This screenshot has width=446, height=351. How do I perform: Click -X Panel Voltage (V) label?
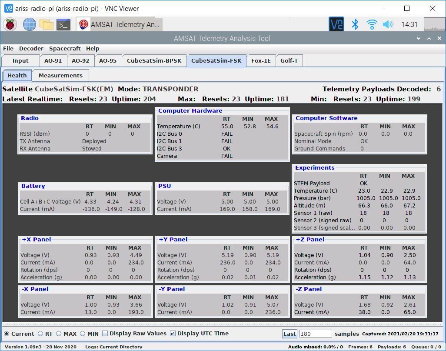(35, 304)
